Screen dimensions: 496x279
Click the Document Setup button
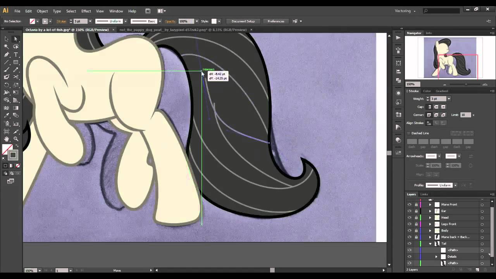(x=243, y=21)
